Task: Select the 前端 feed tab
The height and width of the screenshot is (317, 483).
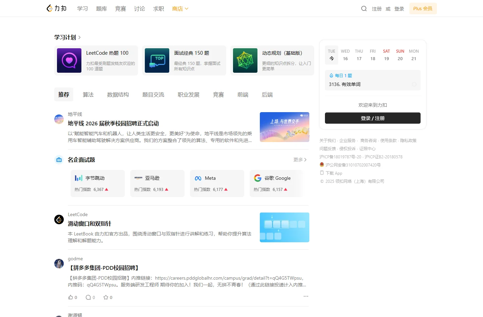Action: coord(243,94)
